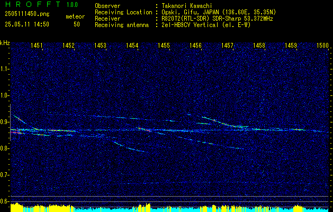This screenshot has height=212, width=333.
Task: Click the Observer field label
Action: [x=107, y=6]
